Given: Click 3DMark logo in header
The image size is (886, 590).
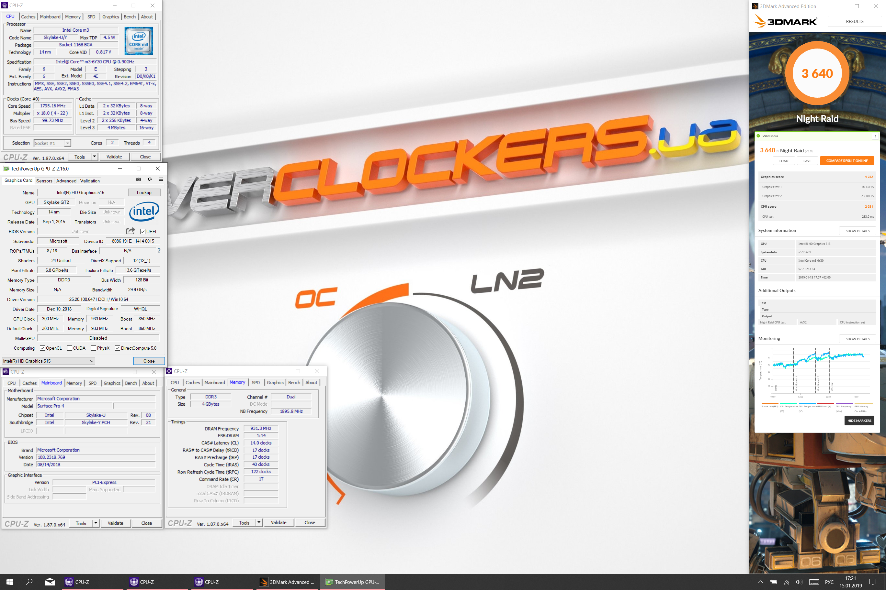Looking at the screenshot, I should tap(785, 21).
